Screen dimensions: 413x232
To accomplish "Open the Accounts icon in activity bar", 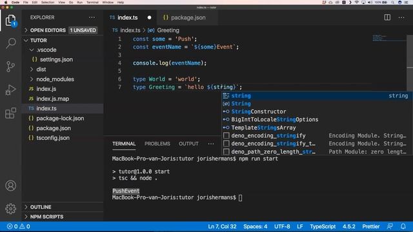I will pyautogui.click(x=10, y=186).
